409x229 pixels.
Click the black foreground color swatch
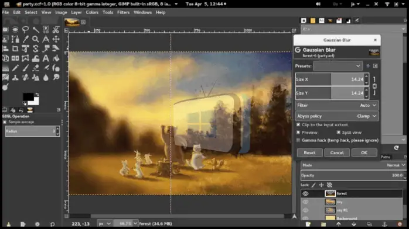pyautogui.click(x=28, y=97)
